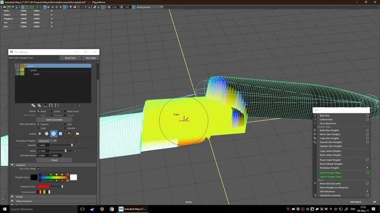The image size is (380, 213).
Task: Open the Normalize Weights submenu arrow
Action: click(368, 167)
